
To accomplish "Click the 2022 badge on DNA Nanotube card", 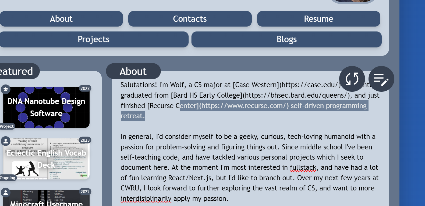I will coord(85,89).
